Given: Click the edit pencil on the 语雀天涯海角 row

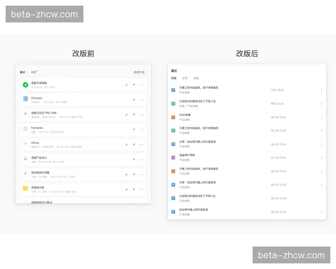Looking at the screenshot, I should coord(127,85).
